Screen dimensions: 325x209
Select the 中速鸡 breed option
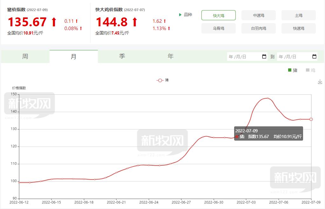coord(259,15)
